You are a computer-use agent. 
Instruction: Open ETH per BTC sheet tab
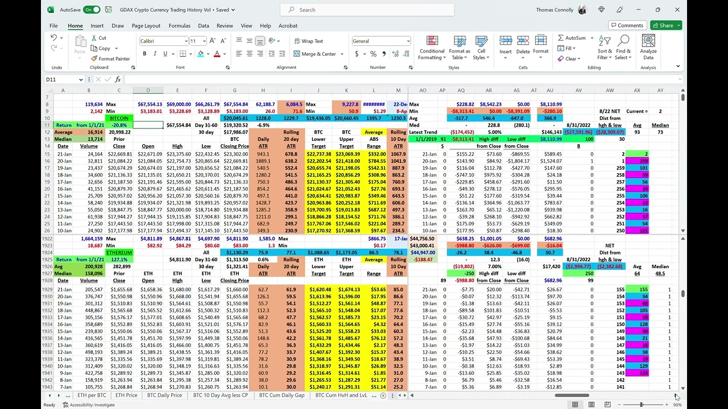click(x=92, y=395)
